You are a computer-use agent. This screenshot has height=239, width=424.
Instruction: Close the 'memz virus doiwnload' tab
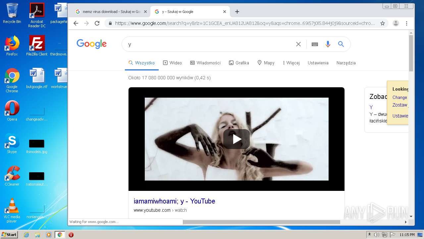coord(145,12)
